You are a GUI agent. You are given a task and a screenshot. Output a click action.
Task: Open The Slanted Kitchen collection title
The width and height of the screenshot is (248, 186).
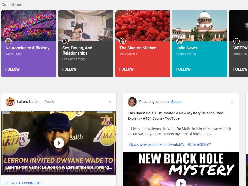(138, 48)
